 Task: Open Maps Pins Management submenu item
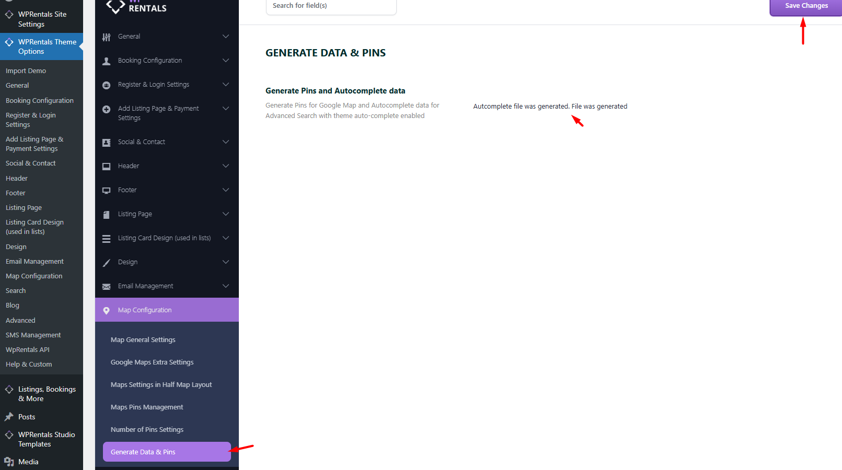click(x=147, y=407)
